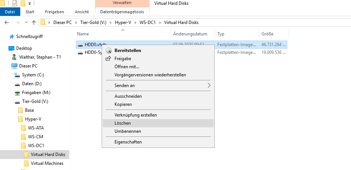Select the second HDD0-Sy… file icon
351x170 pixels.
80,53
